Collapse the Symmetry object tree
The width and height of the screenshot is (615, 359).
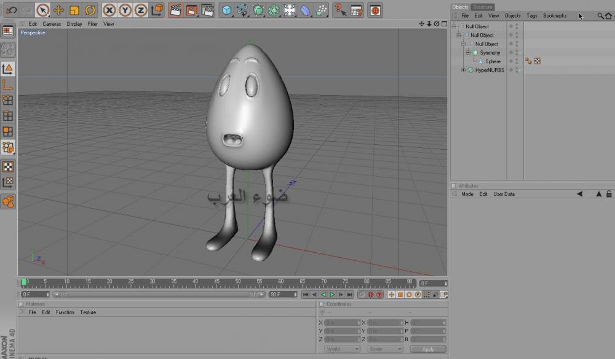pyautogui.click(x=468, y=53)
